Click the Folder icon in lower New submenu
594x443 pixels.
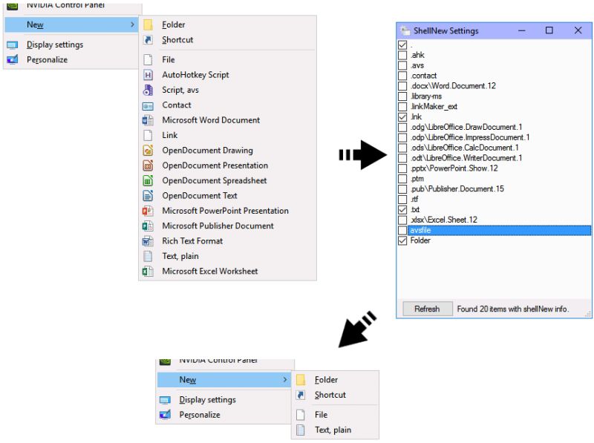301,380
